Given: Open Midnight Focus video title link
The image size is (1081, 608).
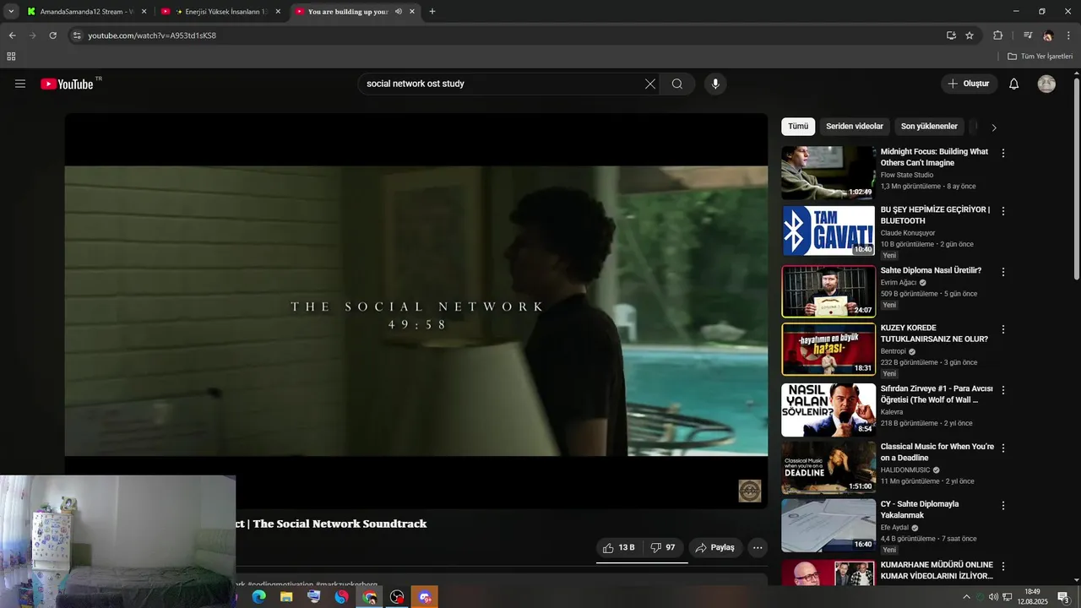Looking at the screenshot, I should click(x=934, y=157).
